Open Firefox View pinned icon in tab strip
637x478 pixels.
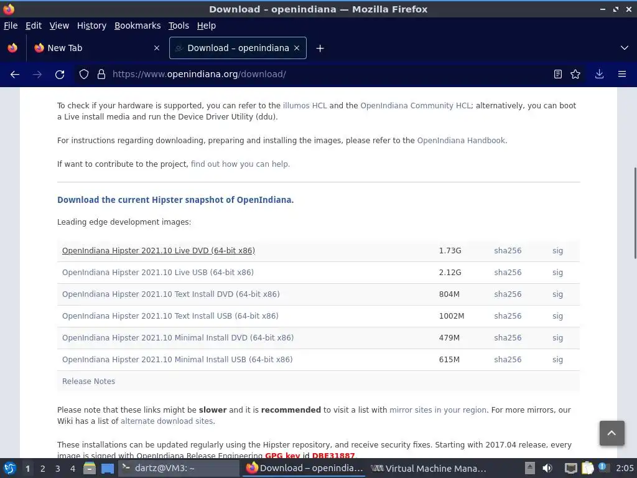click(x=12, y=48)
